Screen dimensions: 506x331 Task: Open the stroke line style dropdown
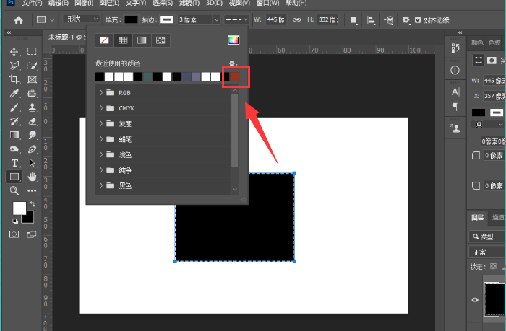pos(237,20)
